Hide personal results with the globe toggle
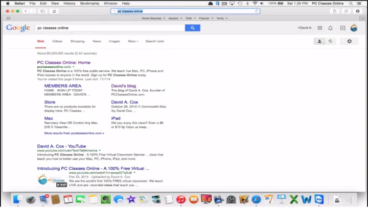Viewport: 368px width, 208px height. click(331, 41)
